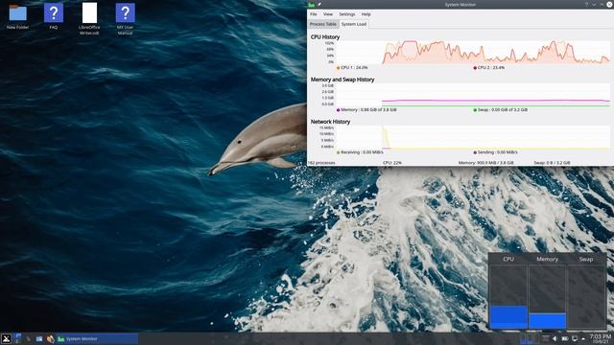Viewport: 614px width, 345px height.
Task: Click the Memory bar in the desktop widget
Action: tap(548, 297)
